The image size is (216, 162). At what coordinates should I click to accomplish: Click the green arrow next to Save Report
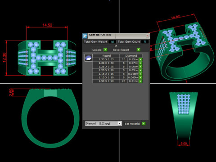coord(139,49)
